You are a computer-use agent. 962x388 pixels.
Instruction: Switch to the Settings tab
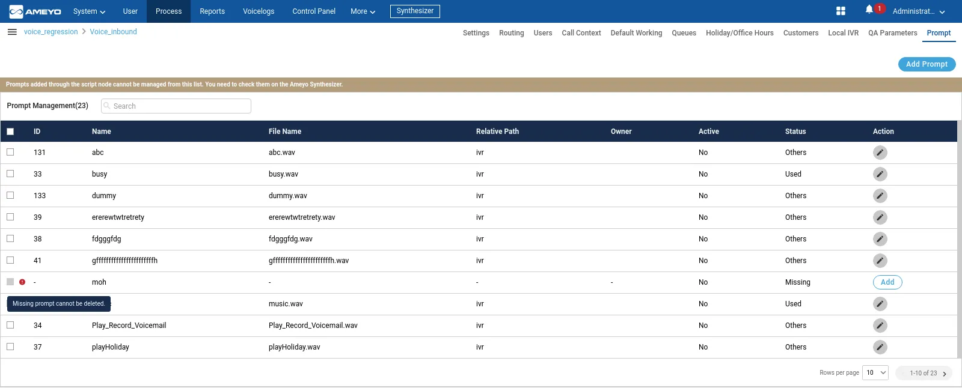[x=476, y=33]
